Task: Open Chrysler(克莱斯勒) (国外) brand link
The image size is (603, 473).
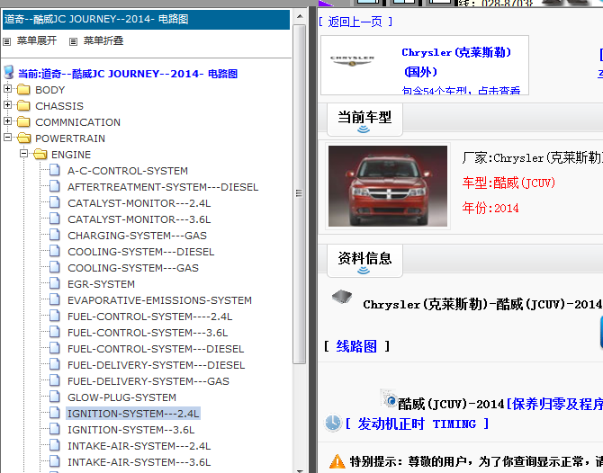Action: point(456,61)
